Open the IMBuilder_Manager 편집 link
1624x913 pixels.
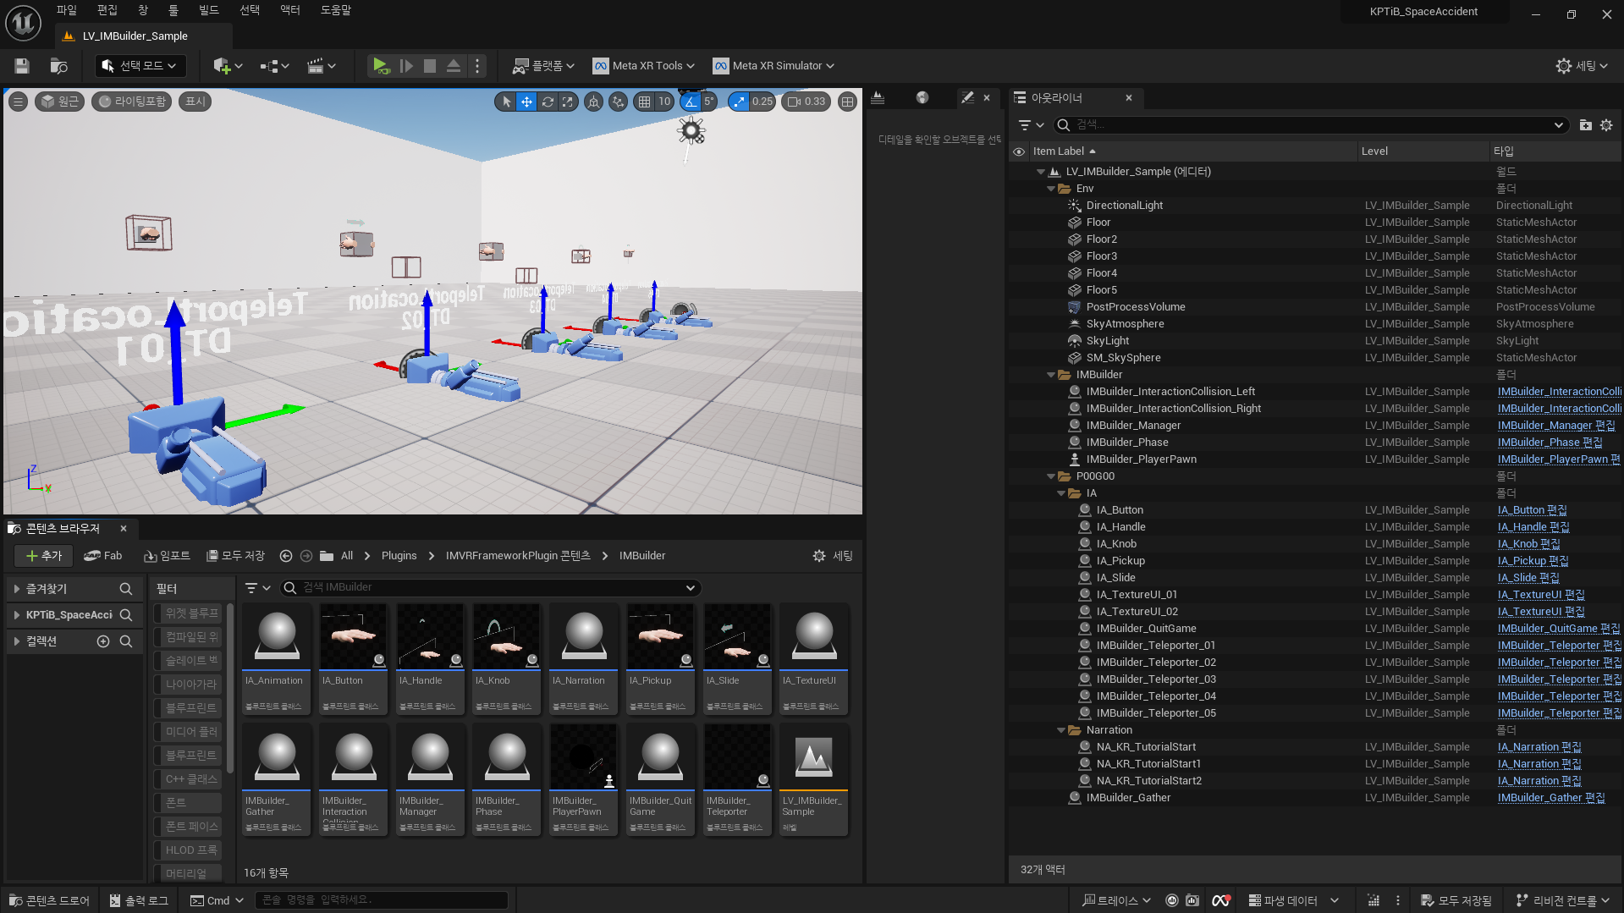click(1555, 426)
